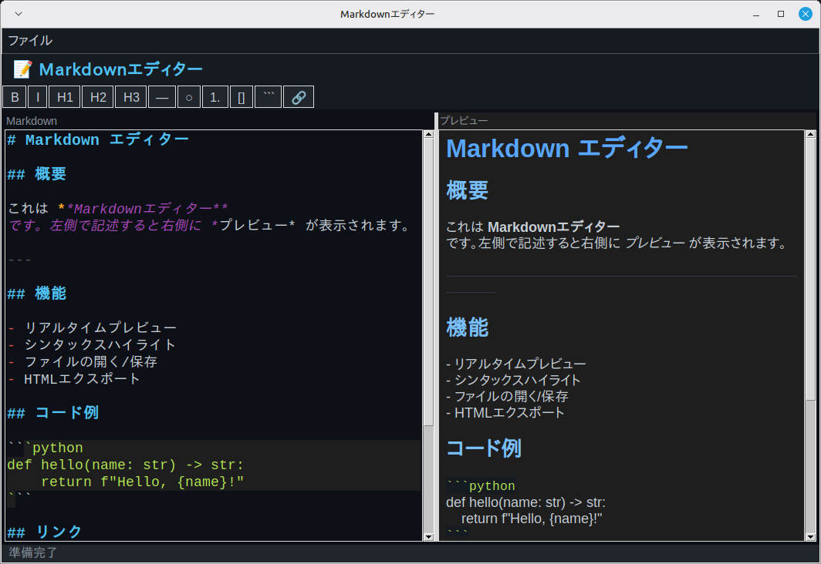Image resolution: width=821 pixels, height=564 pixels.
Task: Click the '## コード例' line in the editor
Action: pyautogui.click(x=53, y=412)
